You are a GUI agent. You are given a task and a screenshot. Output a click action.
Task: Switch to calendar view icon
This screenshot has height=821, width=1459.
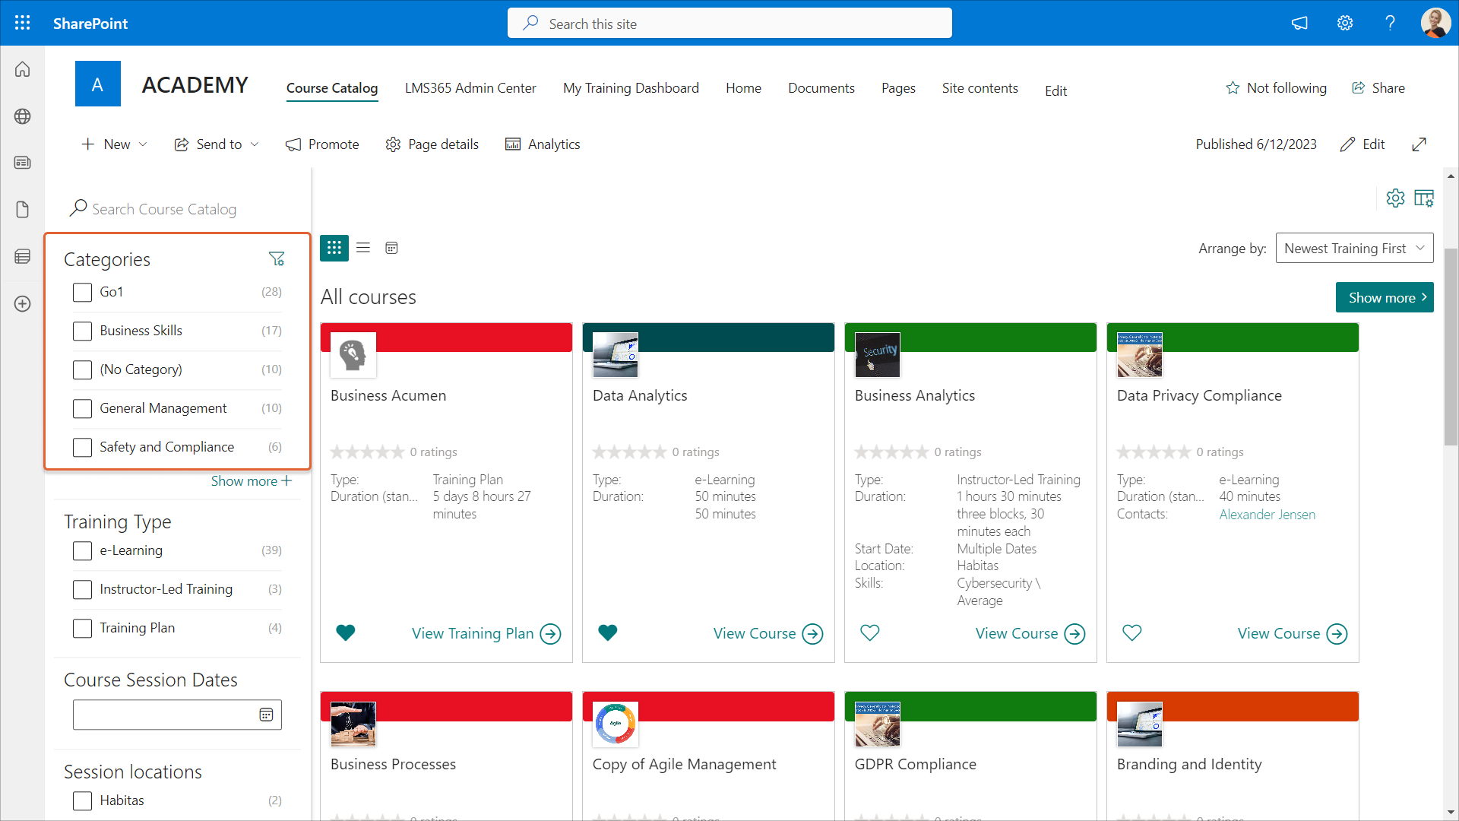pos(391,248)
